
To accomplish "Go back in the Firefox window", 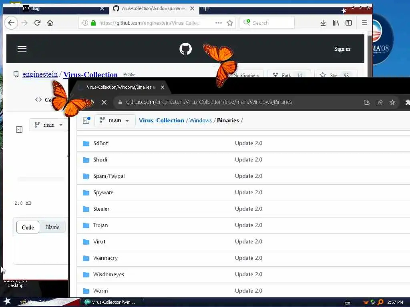I will [11, 23].
